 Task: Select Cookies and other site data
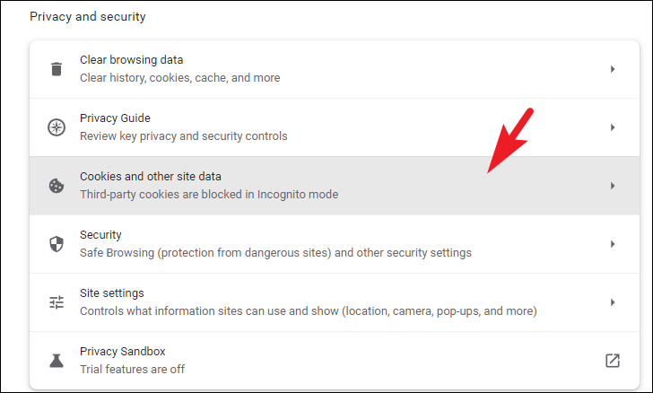[x=335, y=186]
